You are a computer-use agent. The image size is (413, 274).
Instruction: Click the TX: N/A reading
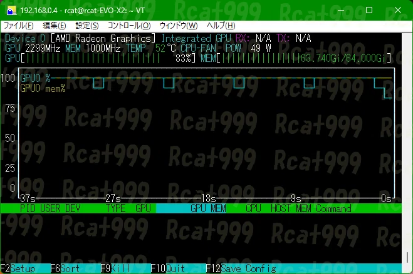[293, 38]
